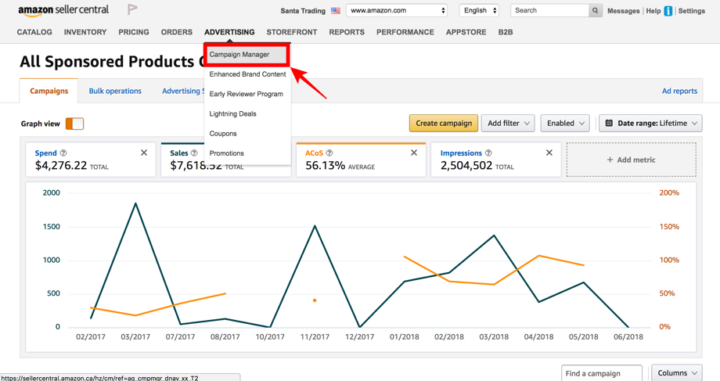The height and width of the screenshot is (381, 720).
Task: Click the US flag marketplace icon
Action: [x=336, y=10]
